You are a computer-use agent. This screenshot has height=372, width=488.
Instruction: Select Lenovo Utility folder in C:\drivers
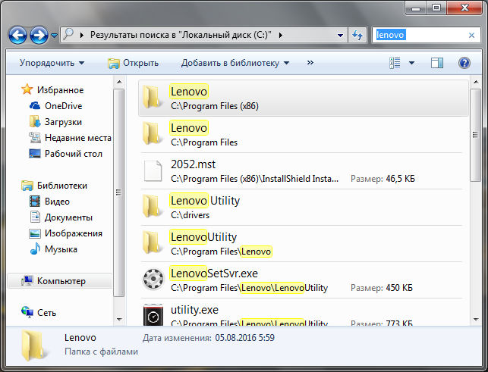304,208
